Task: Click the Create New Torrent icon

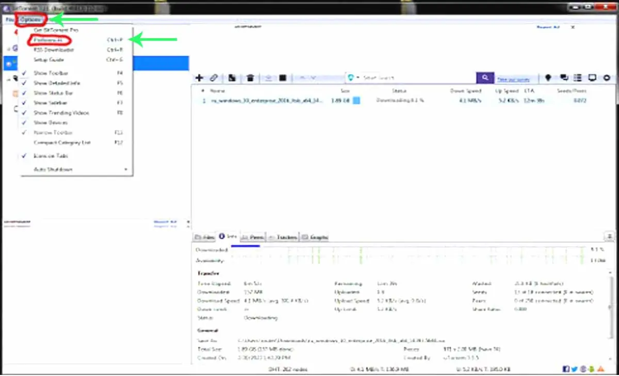Action: pyautogui.click(x=232, y=78)
